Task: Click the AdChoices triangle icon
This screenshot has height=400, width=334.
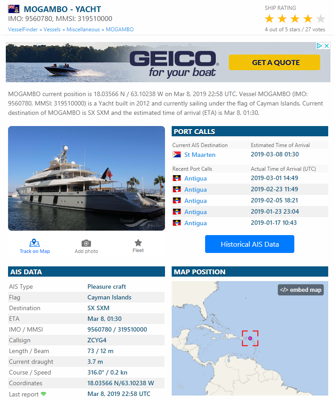Action: tap(319, 46)
